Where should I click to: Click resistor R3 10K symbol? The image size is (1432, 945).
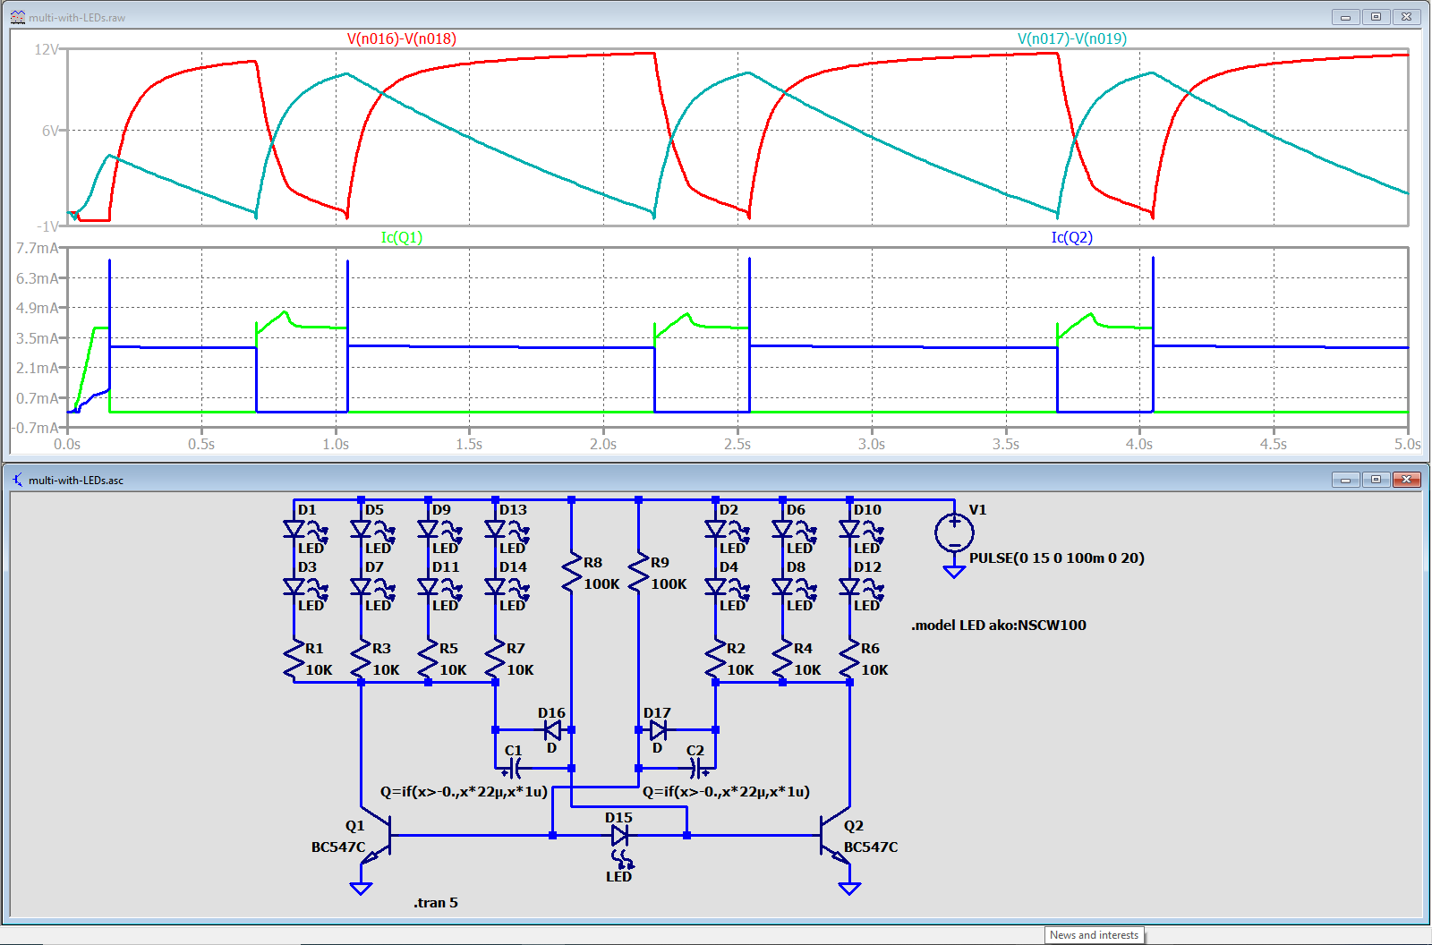[362, 660]
